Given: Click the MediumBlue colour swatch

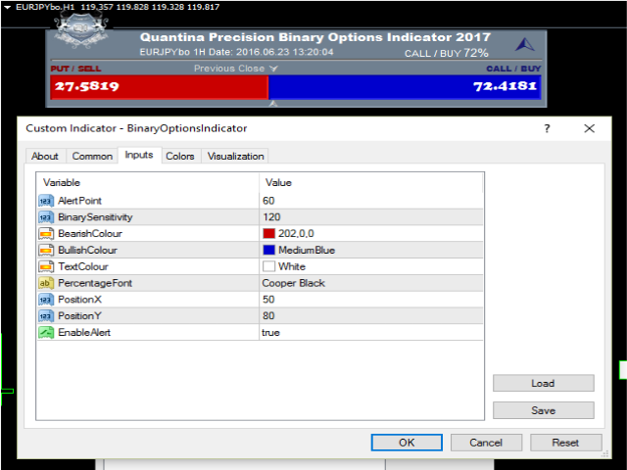Looking at the screenshot, I should tap(269, 251).
